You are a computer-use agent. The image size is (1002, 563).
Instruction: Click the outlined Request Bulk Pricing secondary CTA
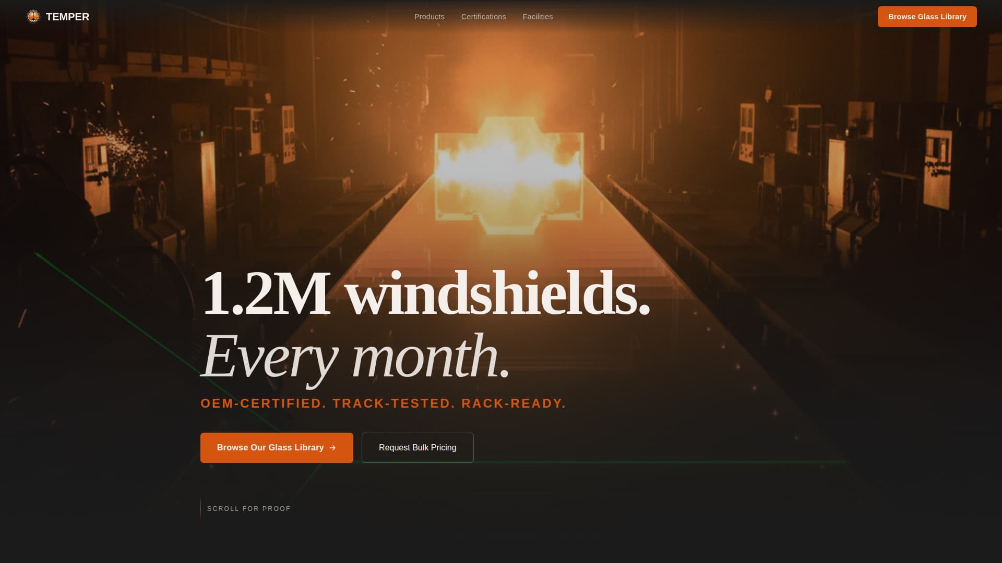tap(417, 447)
